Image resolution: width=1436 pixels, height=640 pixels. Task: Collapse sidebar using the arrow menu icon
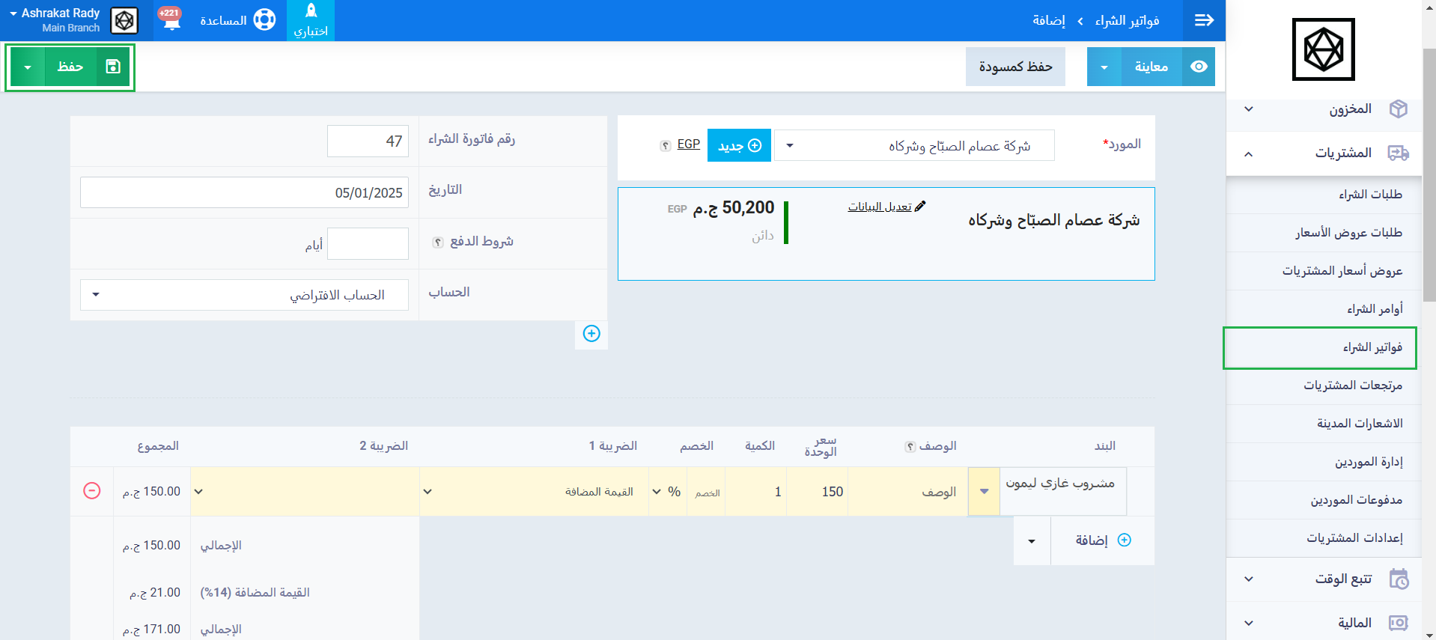click(x=1204, y=20)
